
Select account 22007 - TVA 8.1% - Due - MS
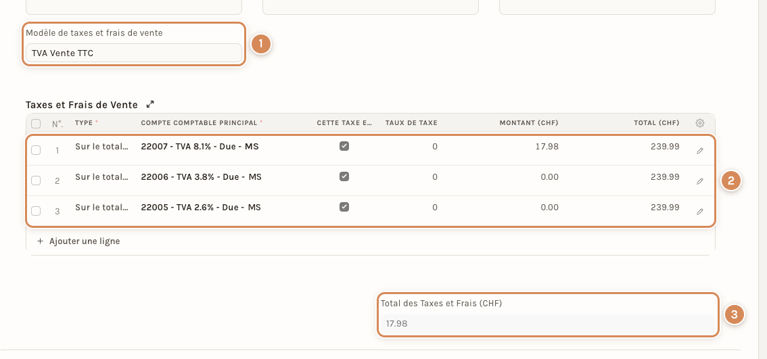pyautogui.click(x=200, y=146)
